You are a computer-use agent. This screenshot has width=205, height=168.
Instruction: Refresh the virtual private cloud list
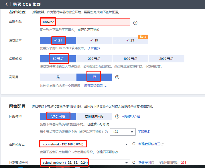click(134, 144)
